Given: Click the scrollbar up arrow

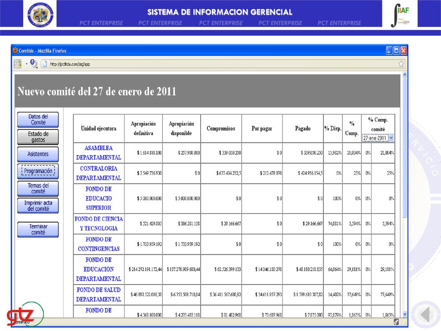Looking at the screenshot, I should point(405,75).
